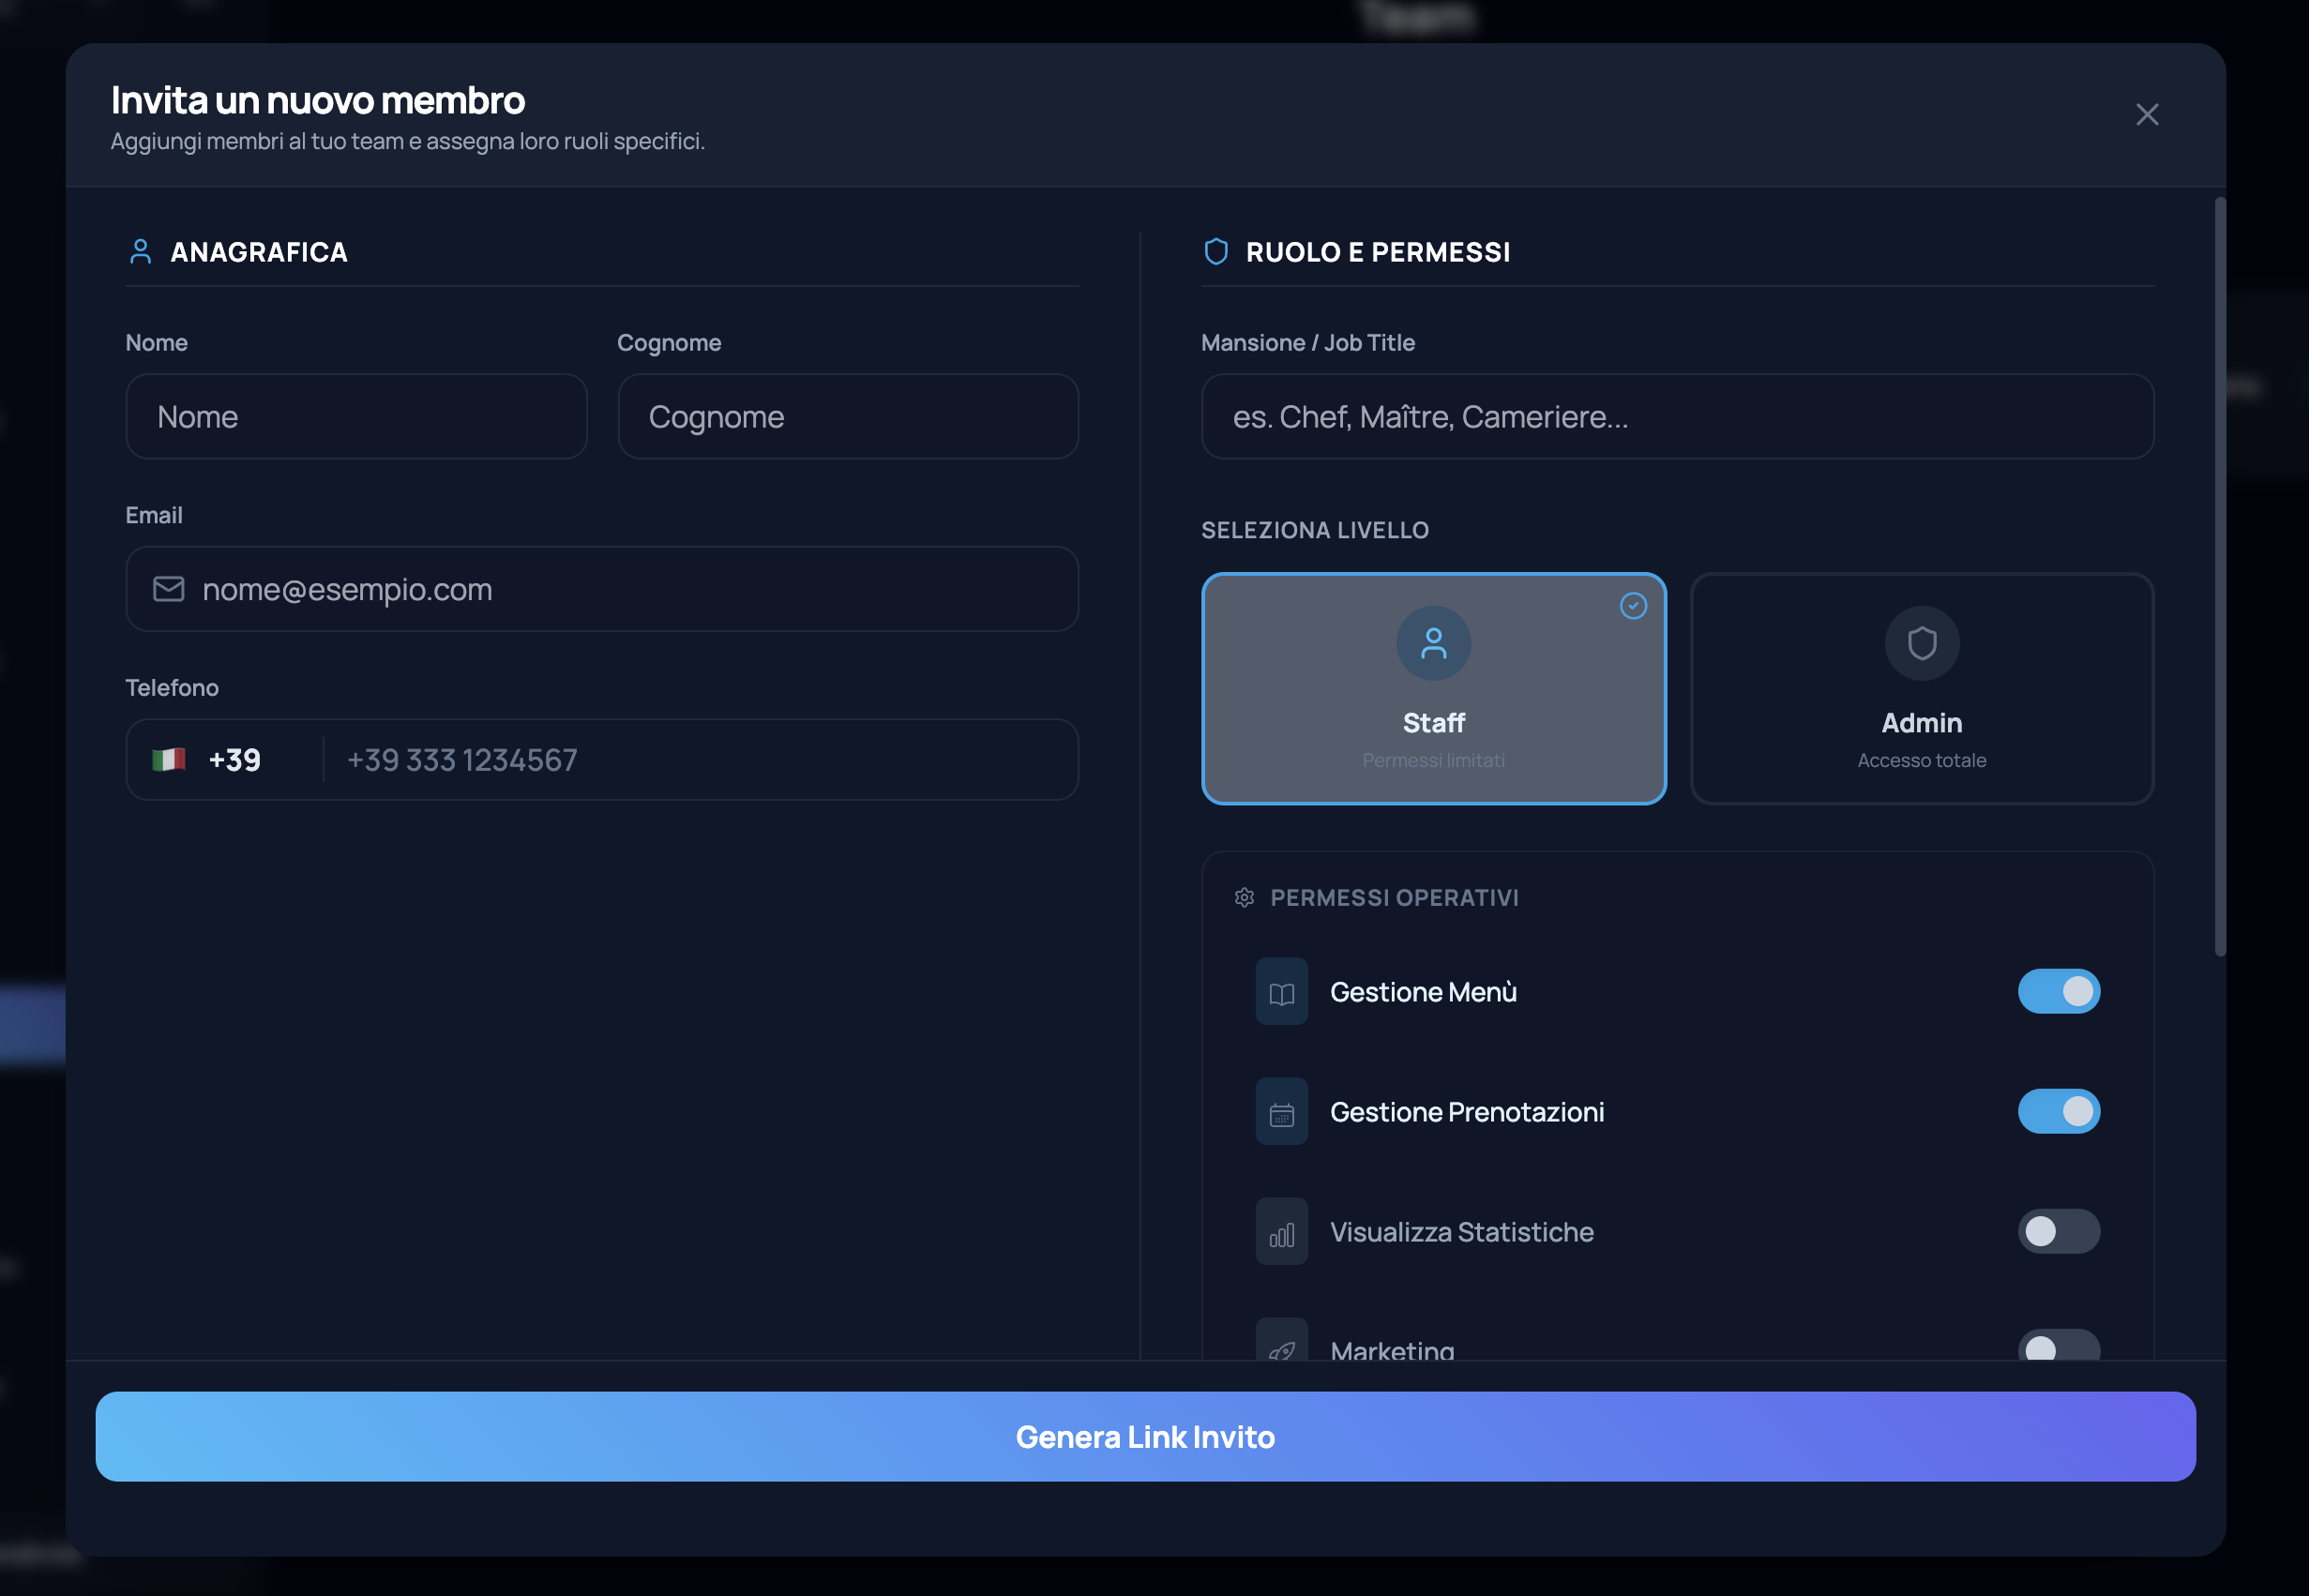Image resolution: width=2309 pixels, height=1596 pixels.
Task: Turn off Gestione Prenotazioni switch
Action: [2058, 1112]
